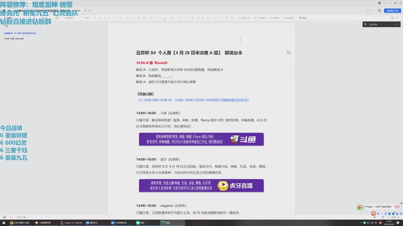Viewport: 403px width, 226px height.
Task: Click the 150% zoom level value
Action: pyautogui.click(x=393, y=217)
